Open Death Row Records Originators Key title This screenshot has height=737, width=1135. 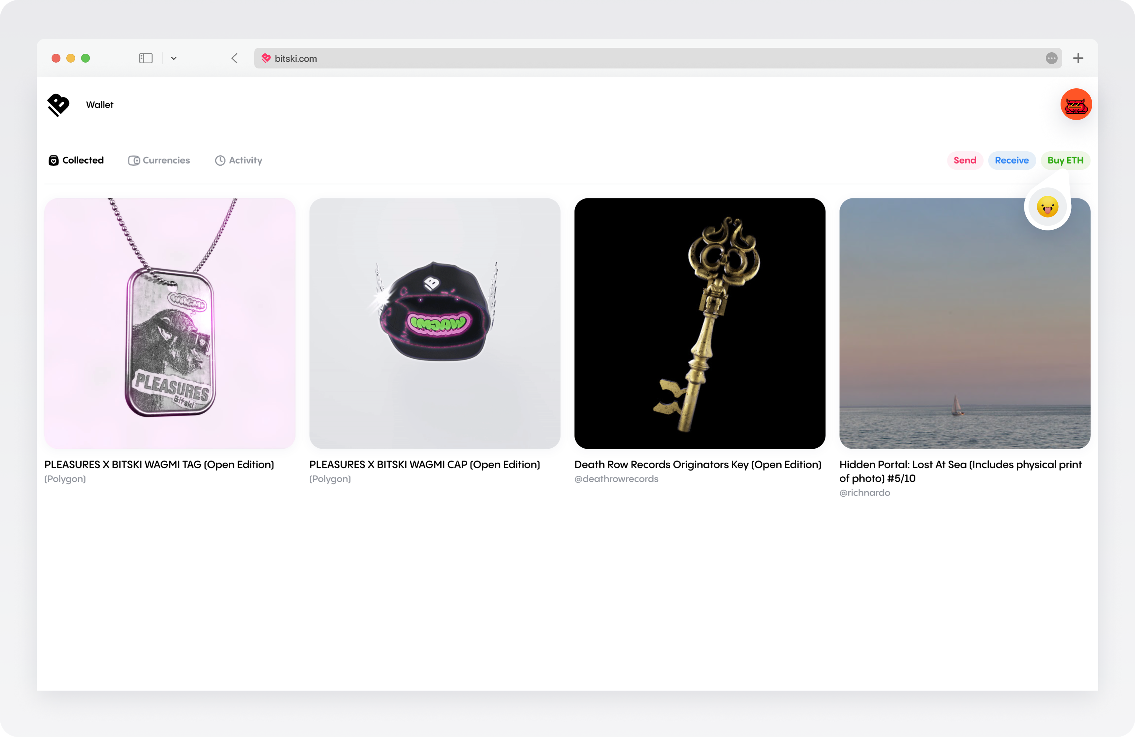click(x=698, y=465)
